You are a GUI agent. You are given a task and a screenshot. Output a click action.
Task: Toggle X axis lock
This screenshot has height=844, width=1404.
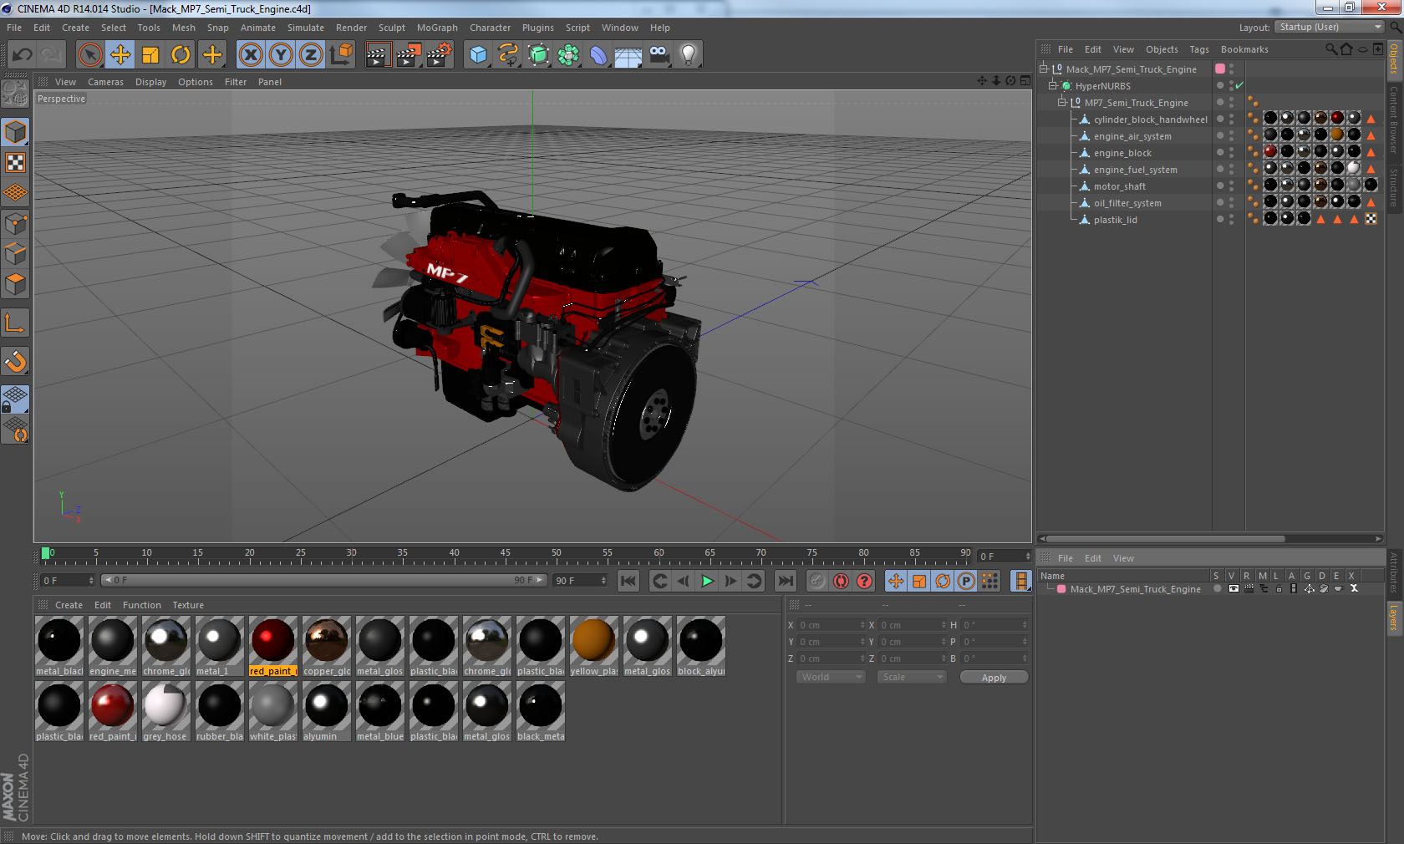click(250, 55)
